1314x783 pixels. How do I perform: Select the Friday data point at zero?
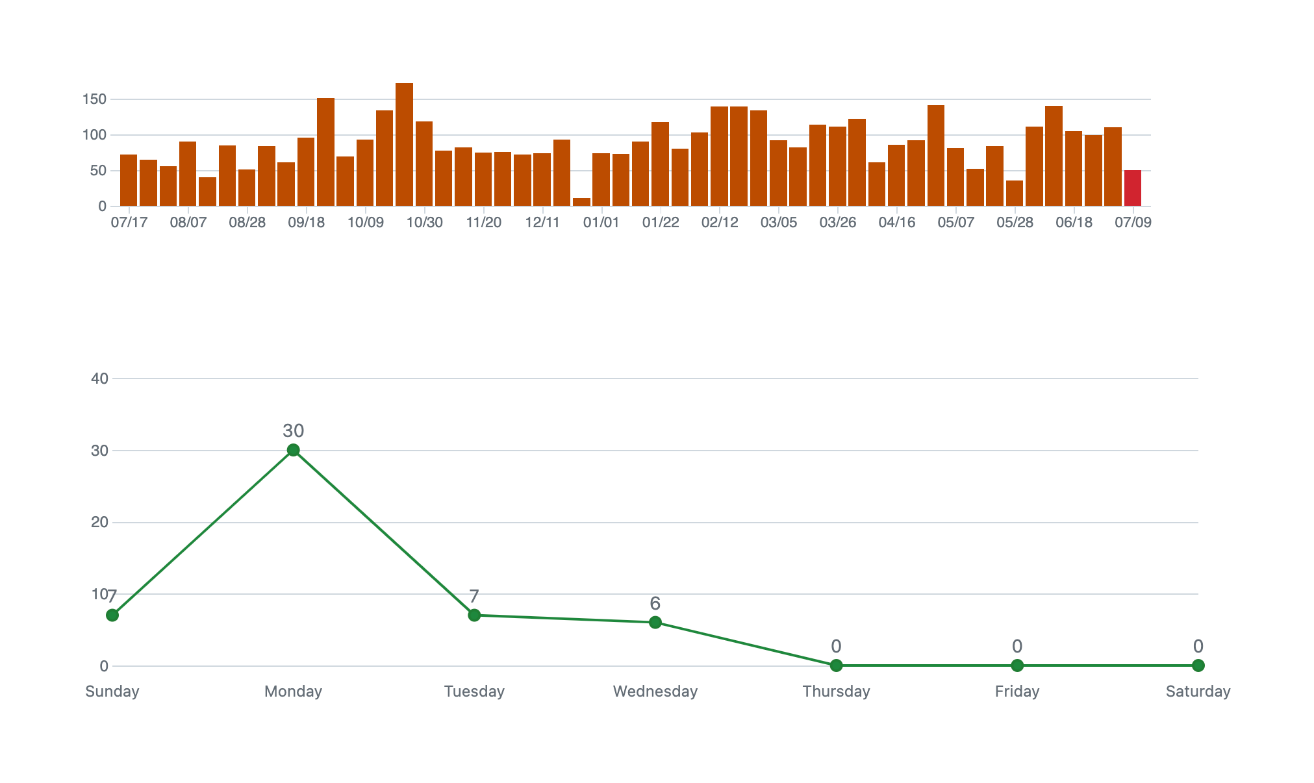point(1017,665)
